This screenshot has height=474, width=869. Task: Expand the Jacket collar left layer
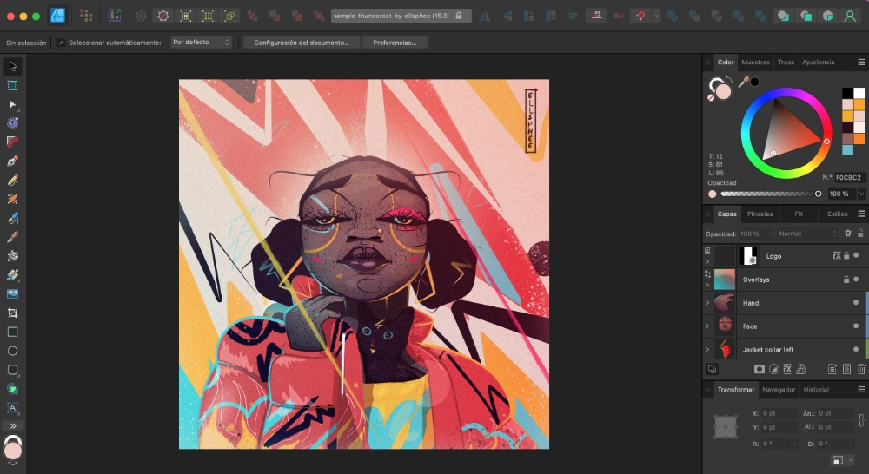pyautogui.click(x=707, y=349)
